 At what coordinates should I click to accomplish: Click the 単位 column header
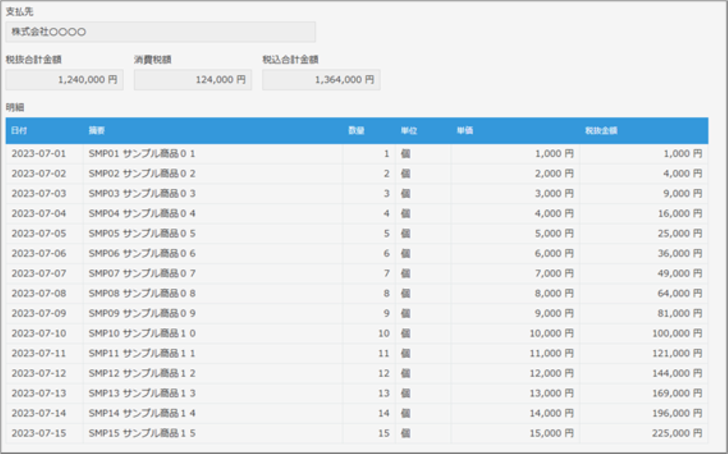(408, 131)
